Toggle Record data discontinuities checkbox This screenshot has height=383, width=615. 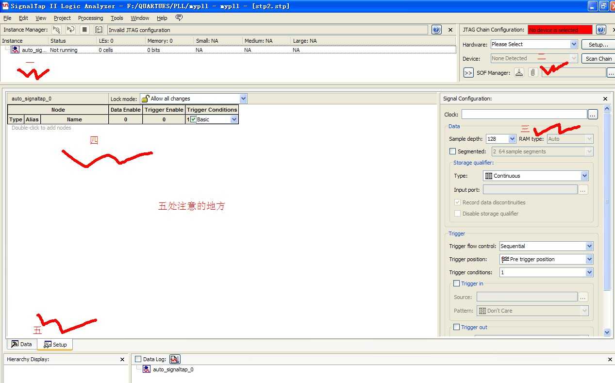457,202
